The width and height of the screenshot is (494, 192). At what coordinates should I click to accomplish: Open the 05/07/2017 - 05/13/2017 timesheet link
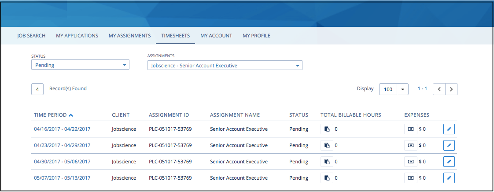coord(62,178)
